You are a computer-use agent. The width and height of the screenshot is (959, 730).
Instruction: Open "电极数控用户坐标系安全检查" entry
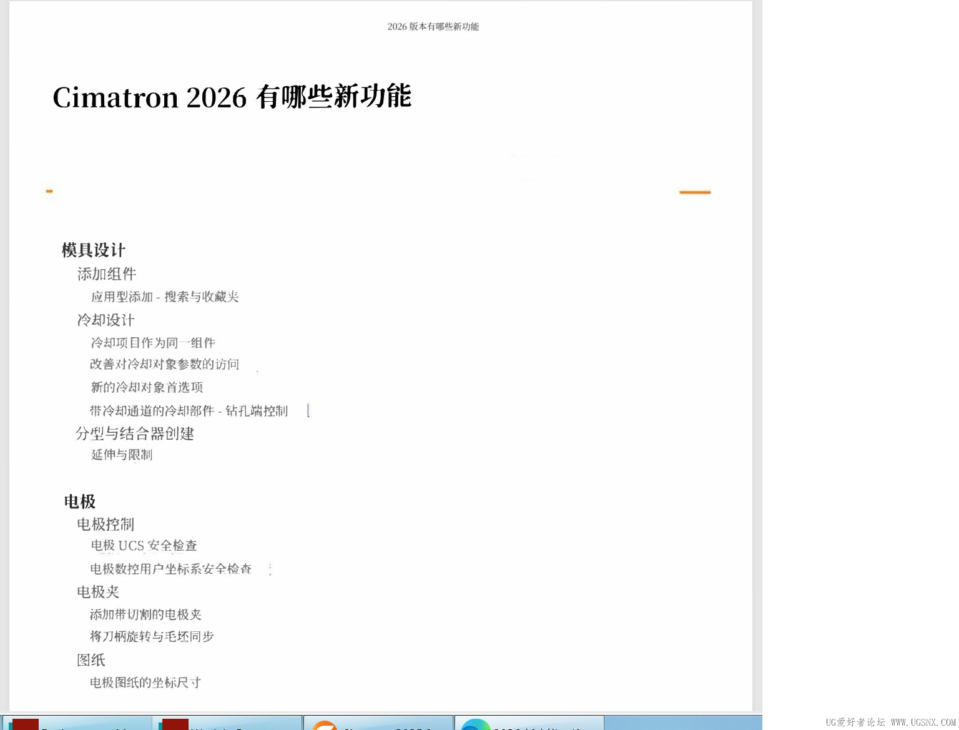[170, 569]
